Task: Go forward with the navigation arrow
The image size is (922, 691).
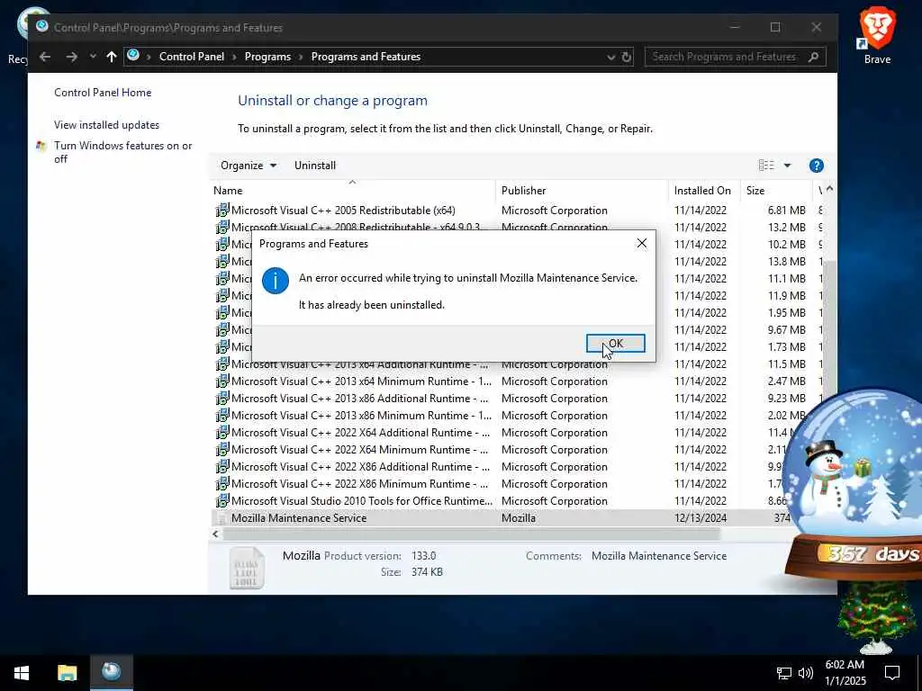Action: [x=72, y=57]
